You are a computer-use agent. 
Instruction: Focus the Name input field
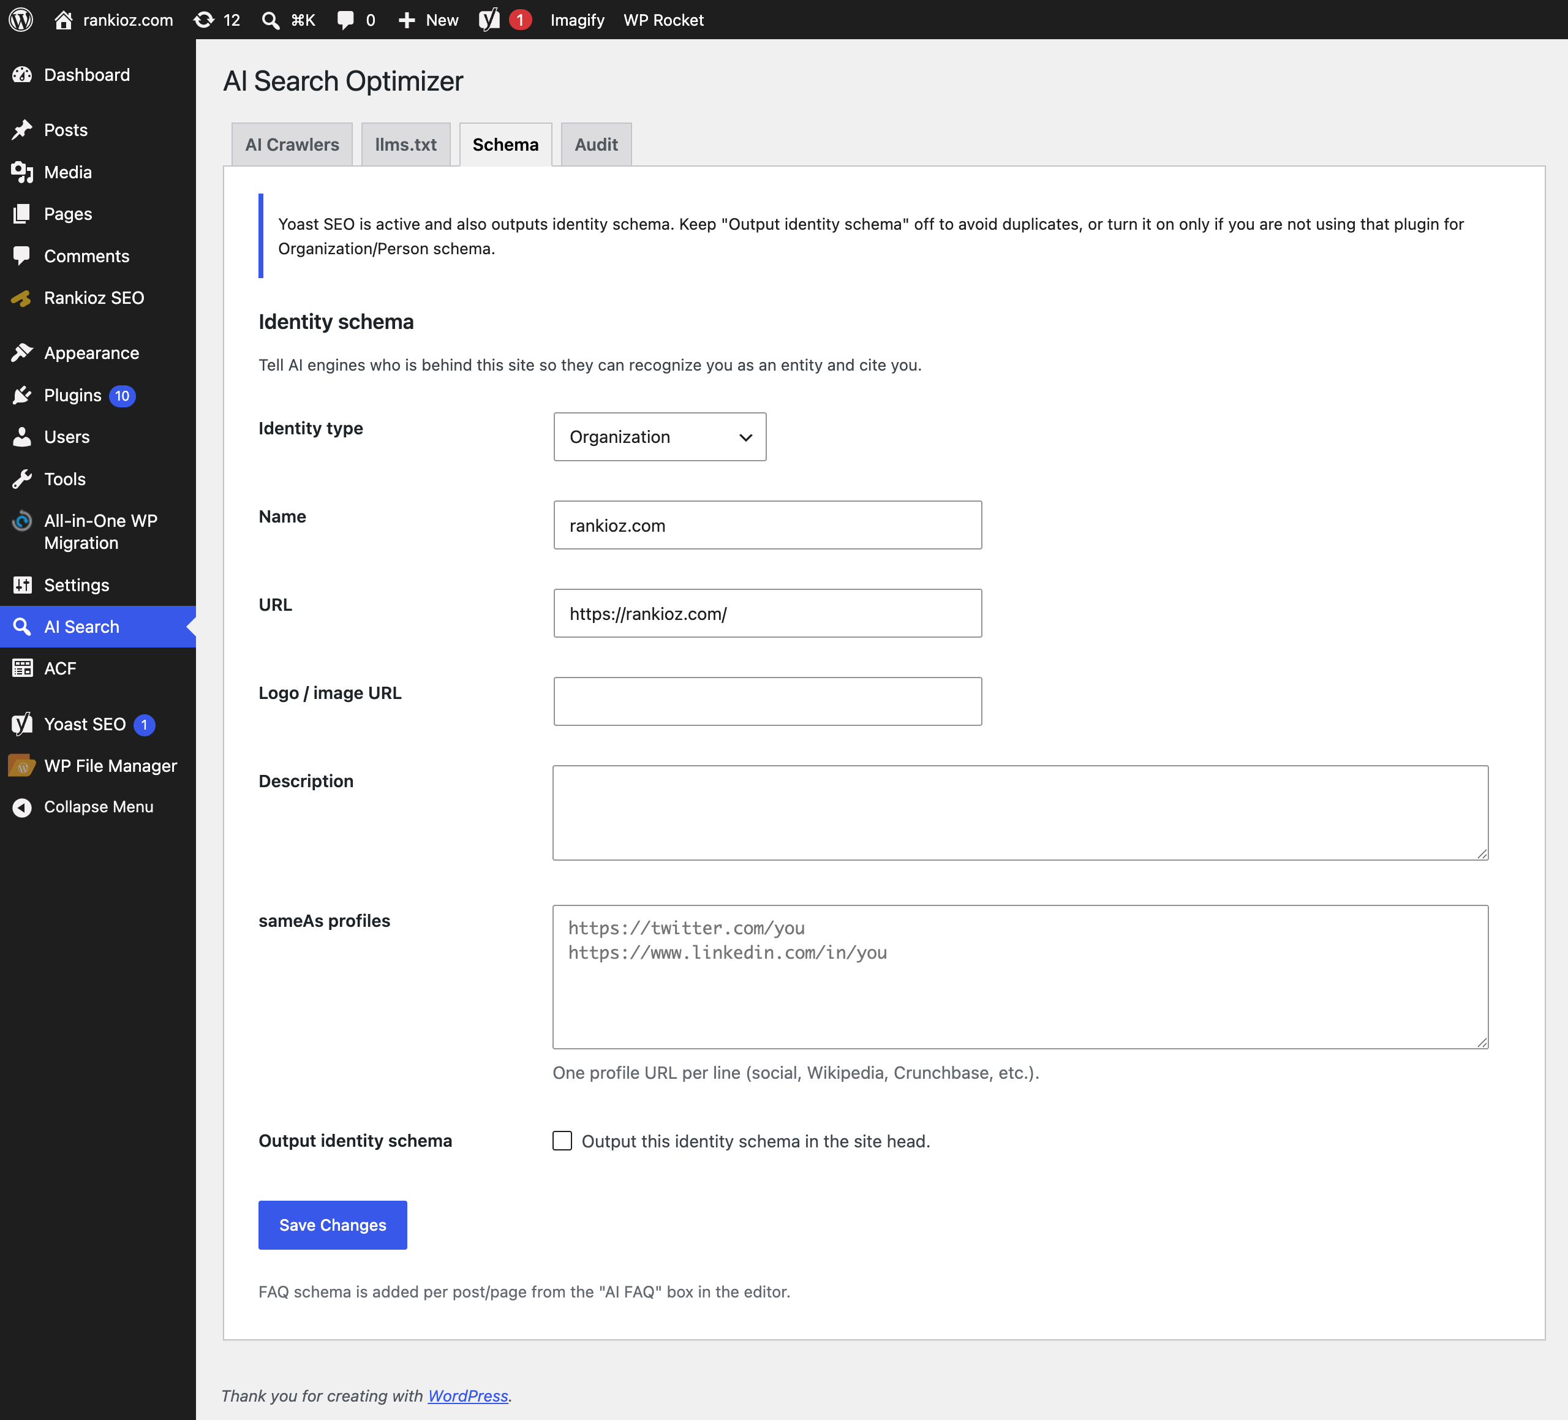767,525
